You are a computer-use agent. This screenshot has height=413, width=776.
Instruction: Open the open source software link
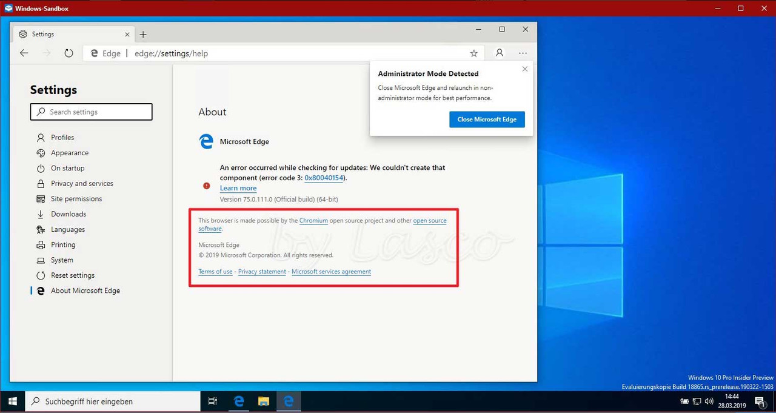(430, 221)
